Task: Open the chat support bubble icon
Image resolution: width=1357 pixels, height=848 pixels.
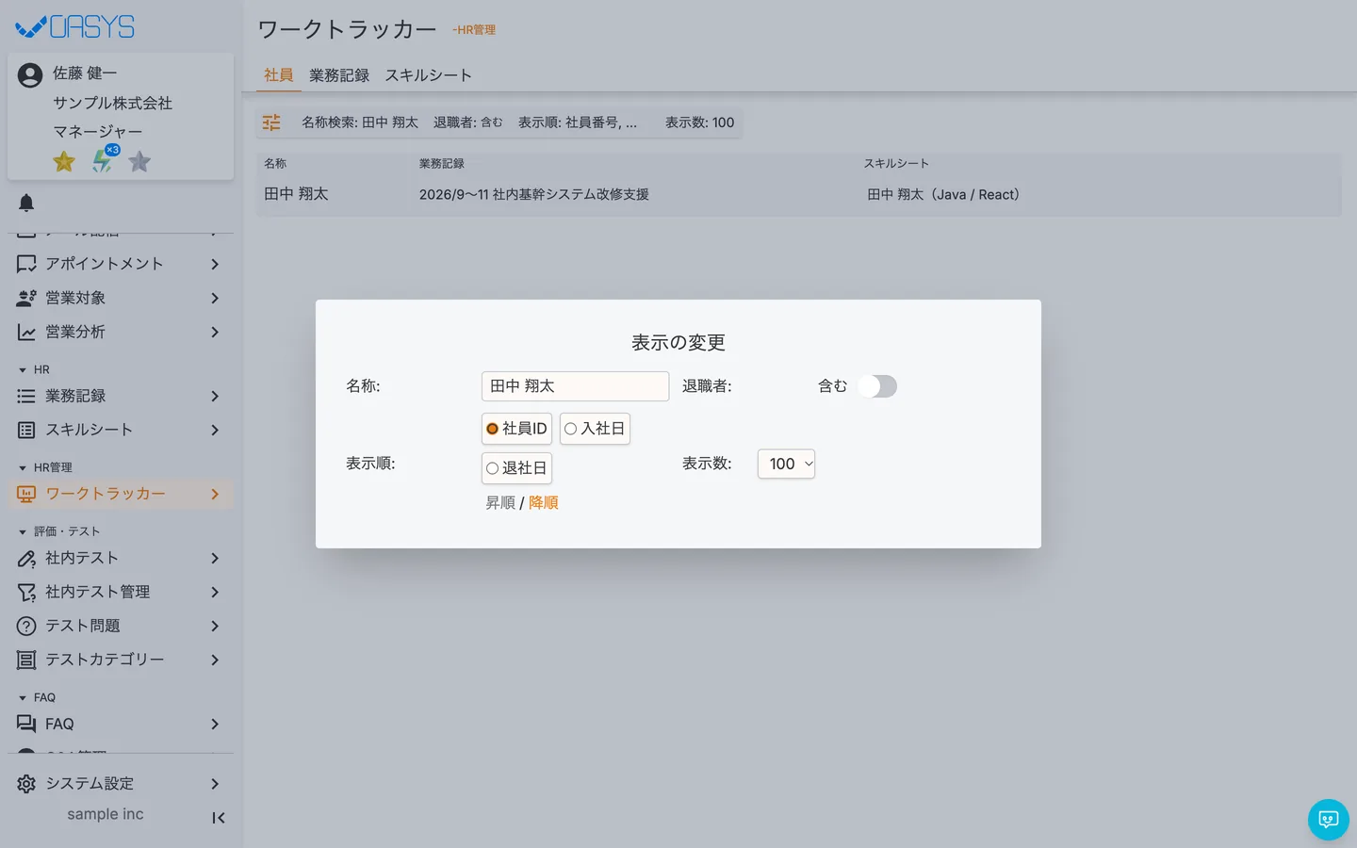Action: [x=1329, y=820]
